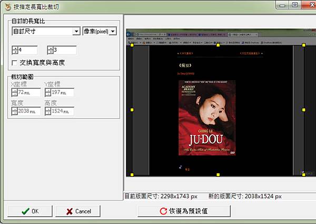Maximize the 按指定長寬比裁切 dialog window
Screen dimensions: 316x224
(294, 5)
